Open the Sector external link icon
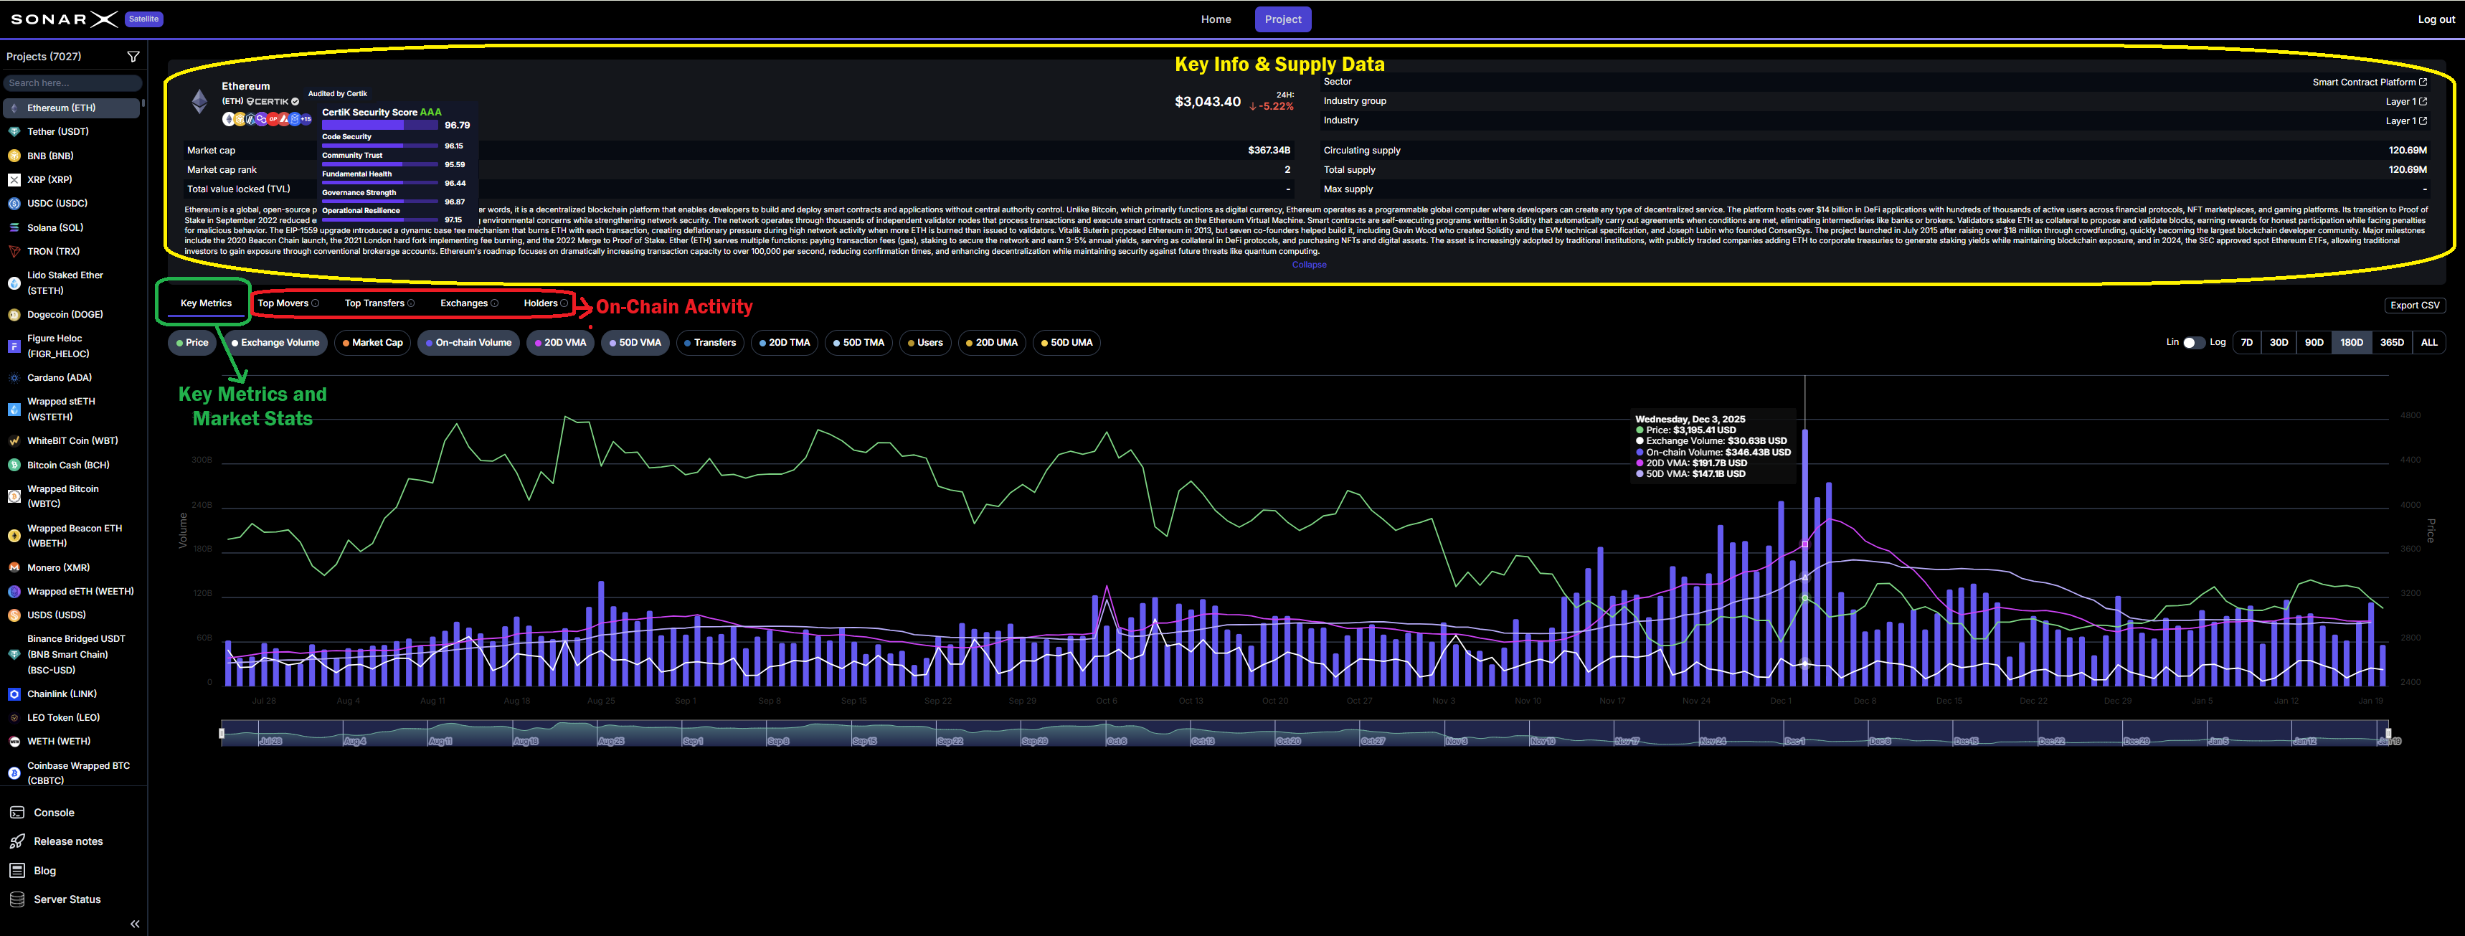 tap(2422, 82)
